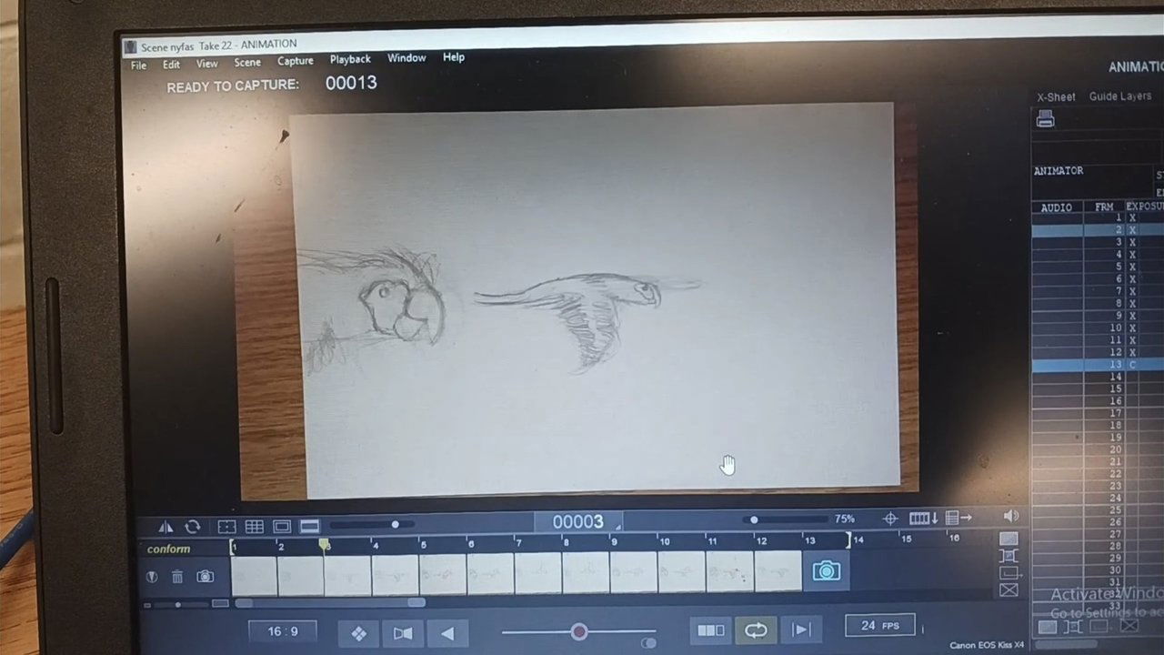The height and width of the screenshot is (655, 1164).
Task: Switch to the Guide Layers tab
Action: (1119, 96)
